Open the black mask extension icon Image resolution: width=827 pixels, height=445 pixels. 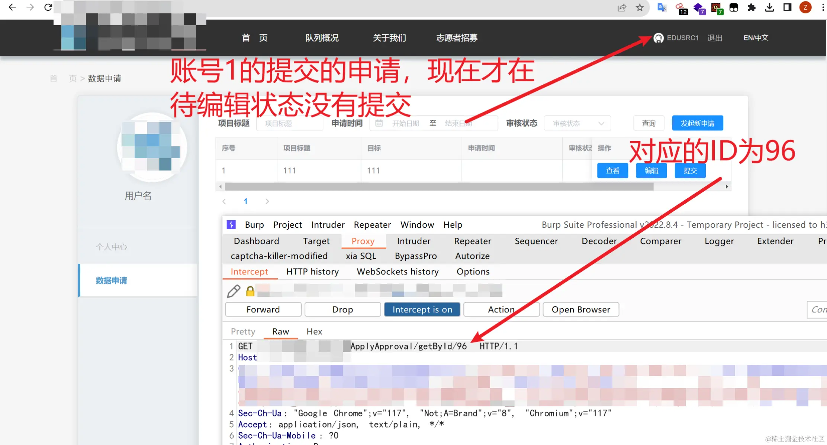pyautogui.click(x=734, y=8)
